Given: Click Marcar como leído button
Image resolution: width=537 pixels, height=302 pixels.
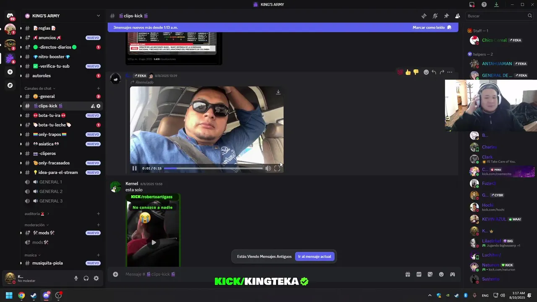Looking at the screenshot, I should (432, 27).
